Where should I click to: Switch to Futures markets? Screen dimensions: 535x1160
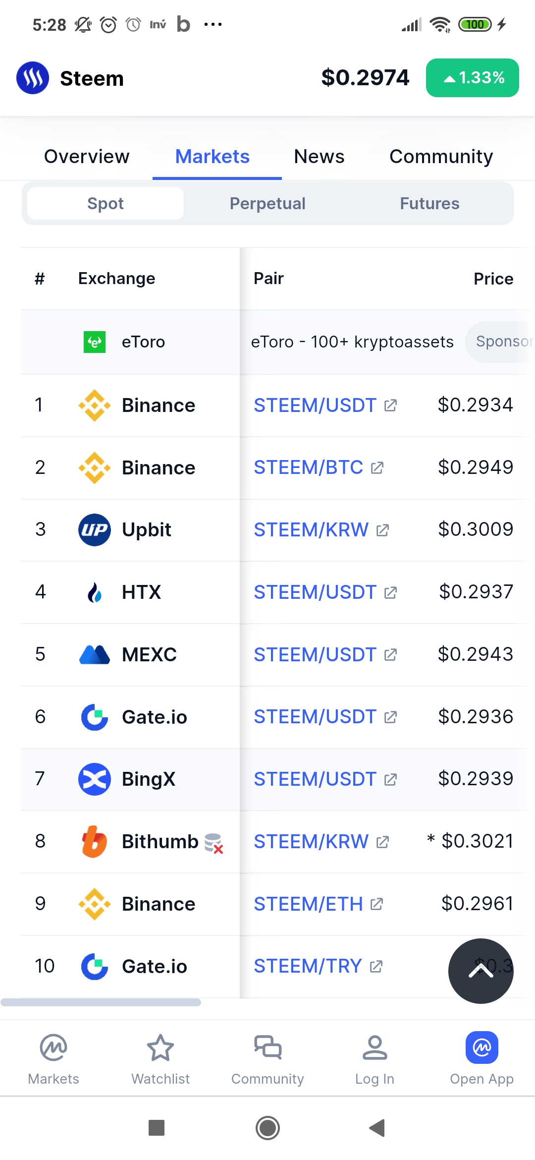429,203
